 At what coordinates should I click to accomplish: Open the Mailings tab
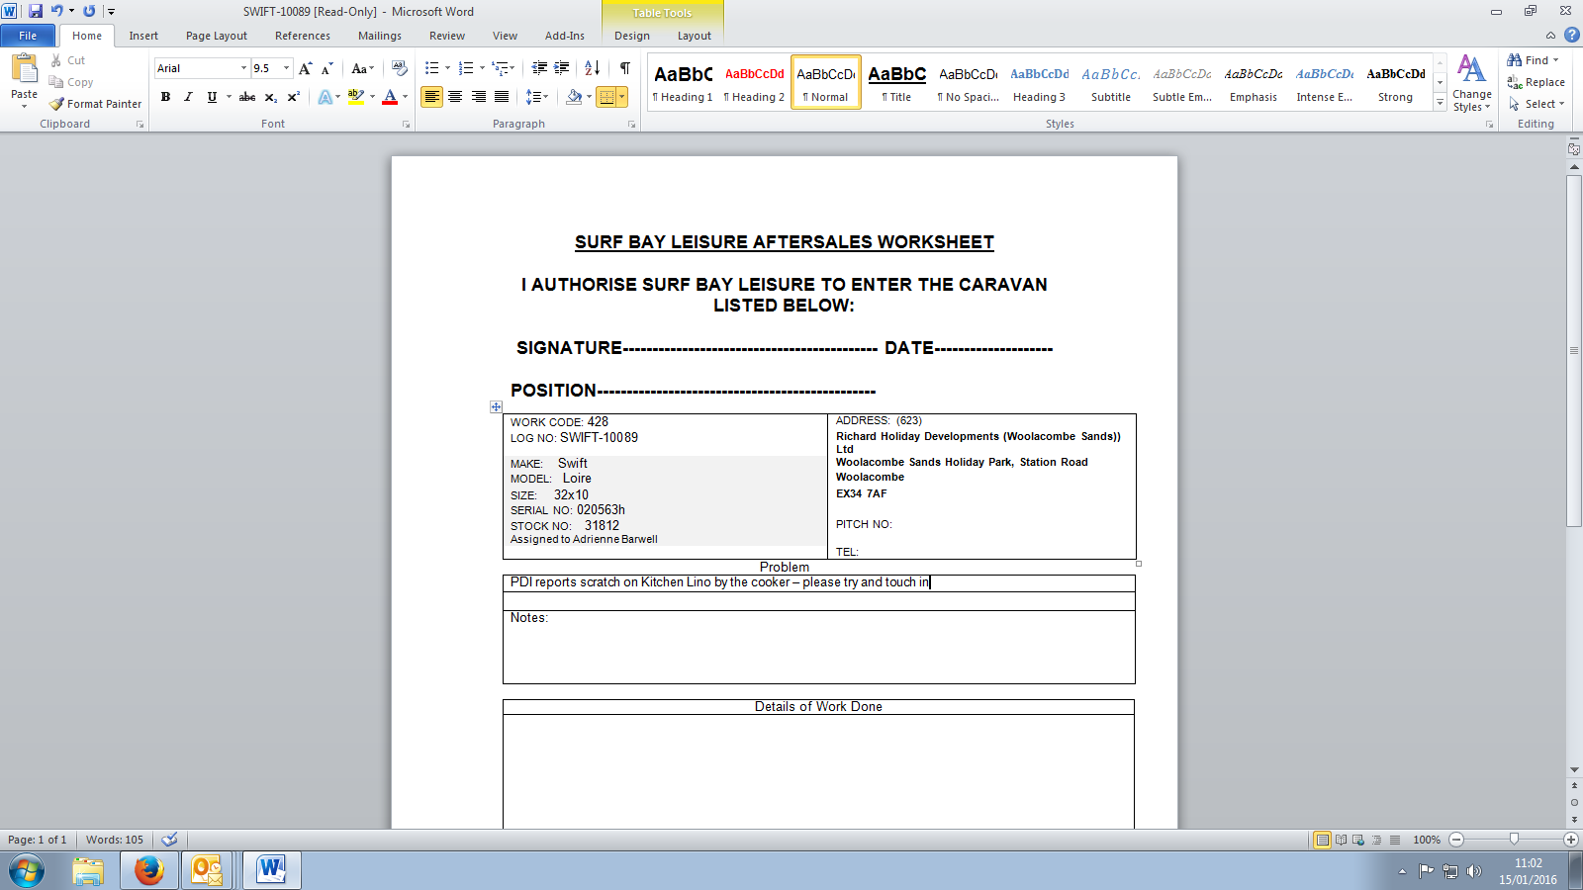coord(380,36)
